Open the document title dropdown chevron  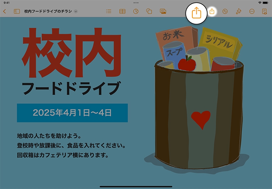click(x=76, y=11)
